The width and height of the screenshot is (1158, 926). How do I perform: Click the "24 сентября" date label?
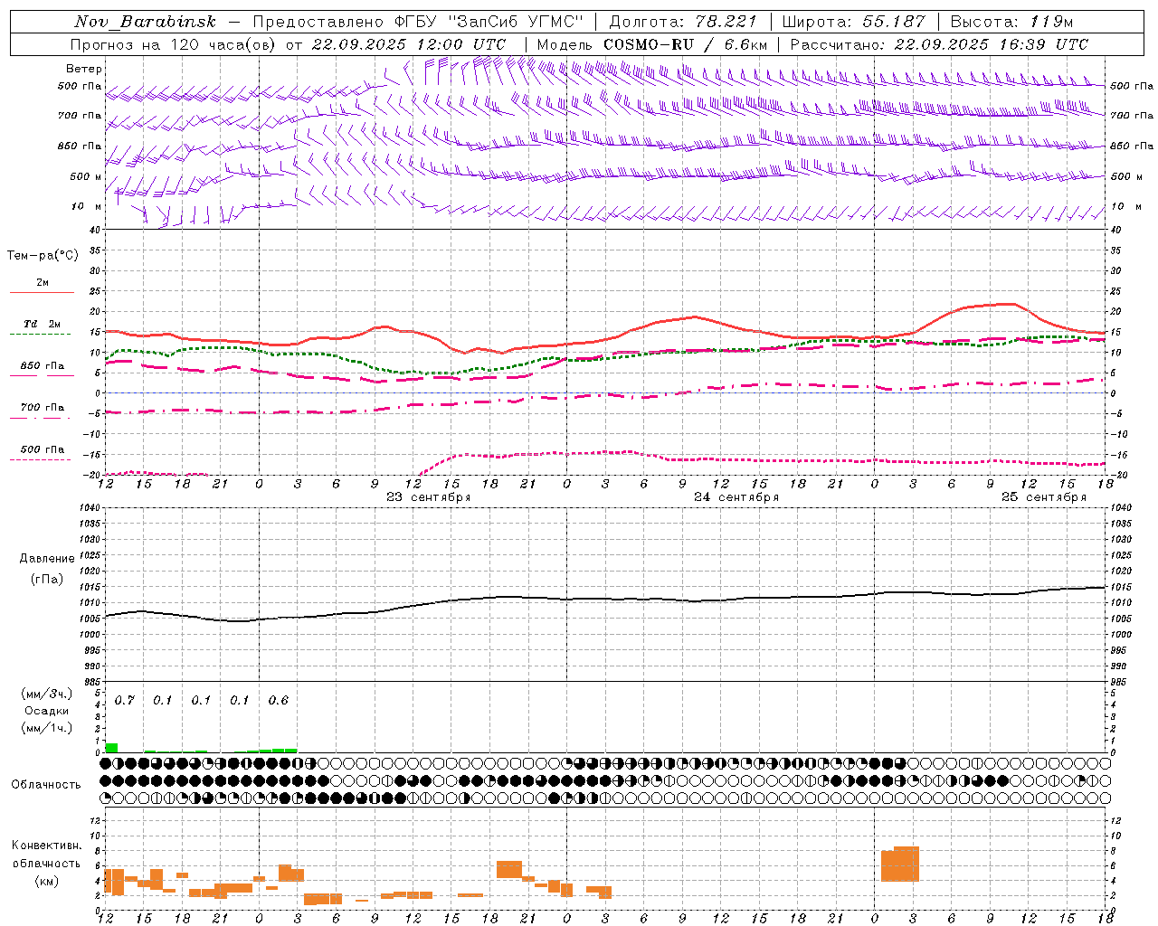tap(736, 497)
